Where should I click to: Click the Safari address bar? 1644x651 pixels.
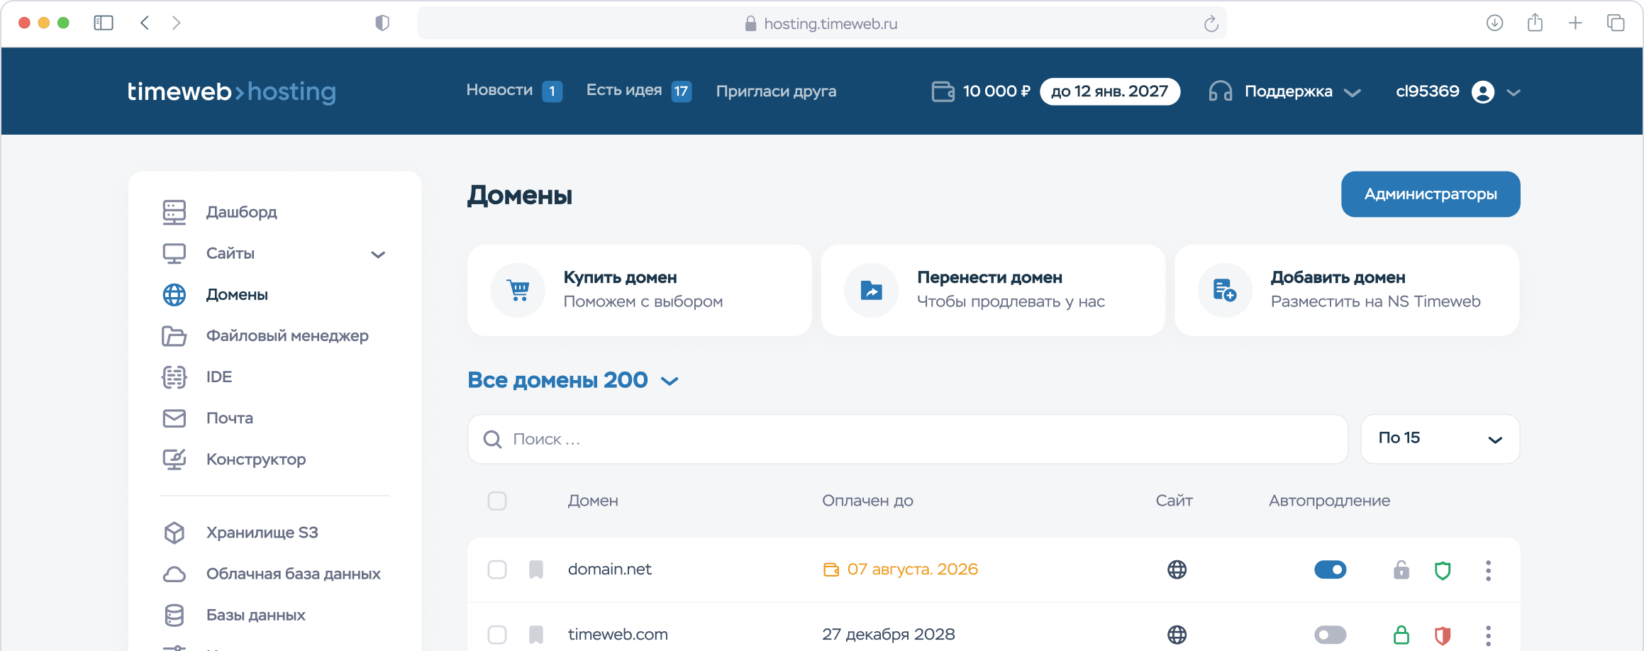822,23
